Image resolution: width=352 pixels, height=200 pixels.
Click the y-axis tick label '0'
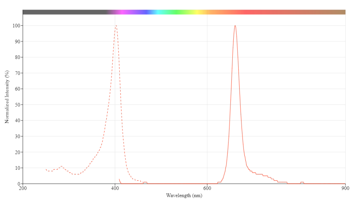(19, 184)
